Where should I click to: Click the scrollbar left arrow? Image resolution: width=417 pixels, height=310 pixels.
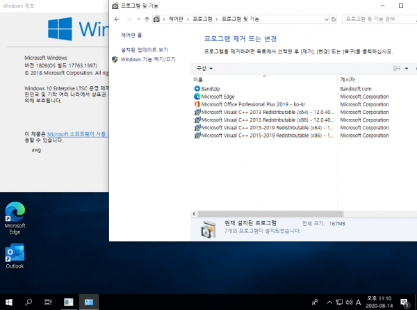click(194, 214)
